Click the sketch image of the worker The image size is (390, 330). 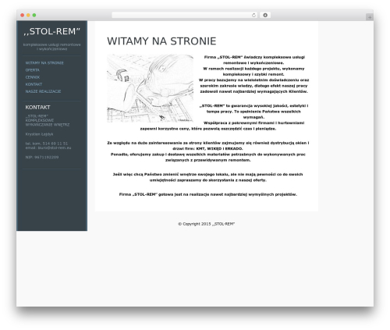pyautogui.click(x=150, y=88)
